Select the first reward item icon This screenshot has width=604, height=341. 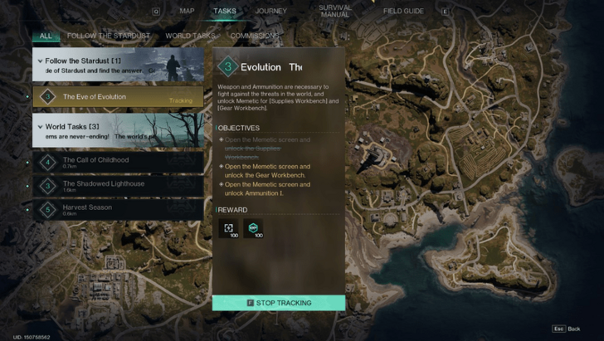(x=228, y=228)
